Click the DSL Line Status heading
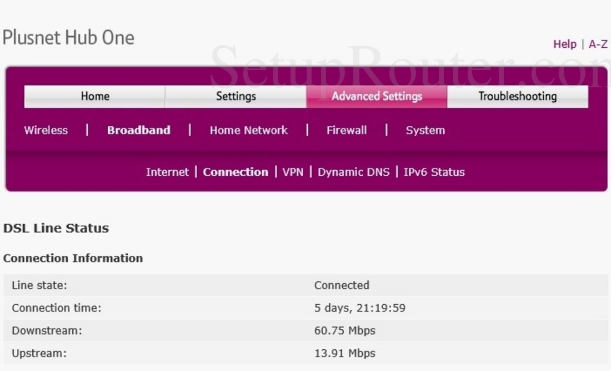 coord(56,228)
